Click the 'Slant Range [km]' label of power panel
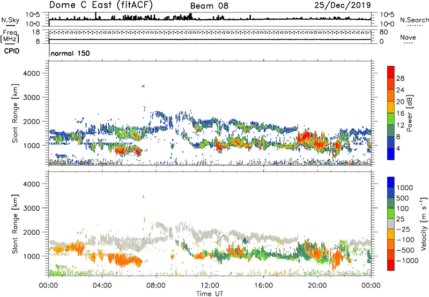429x297 pixels. [x=15, y=113]
